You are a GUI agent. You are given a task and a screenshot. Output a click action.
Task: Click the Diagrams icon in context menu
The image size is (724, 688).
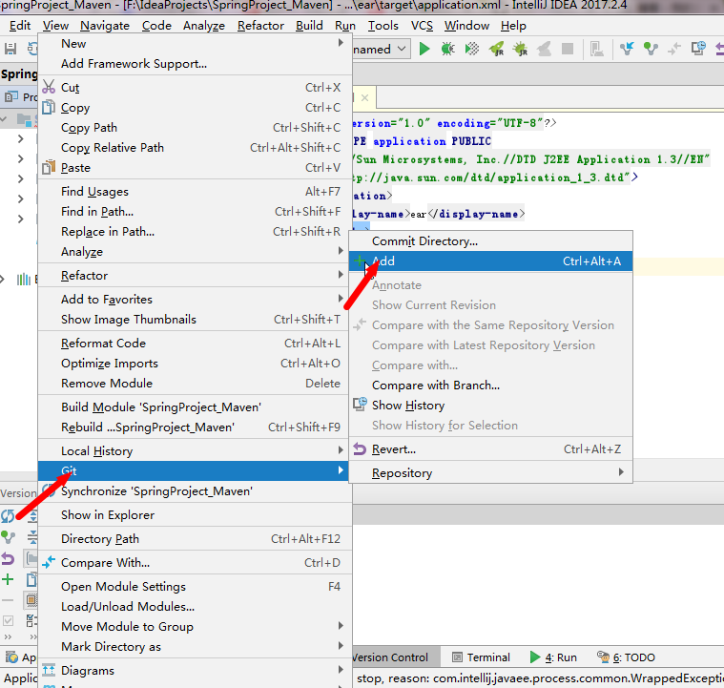point(49,670)
